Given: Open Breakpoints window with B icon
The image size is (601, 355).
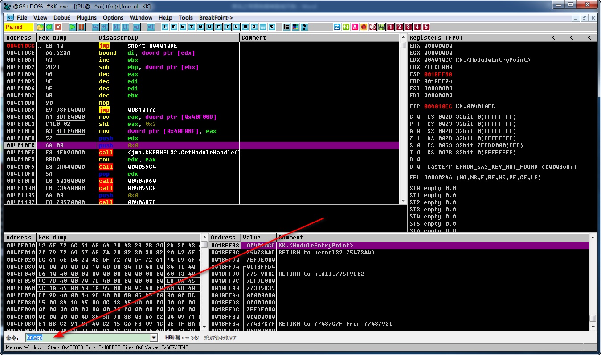Looking at the screenshot, I should (245, 27).
